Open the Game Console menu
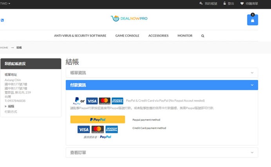Viewport: 271px width, 167px height. click(x=127, y=36)
